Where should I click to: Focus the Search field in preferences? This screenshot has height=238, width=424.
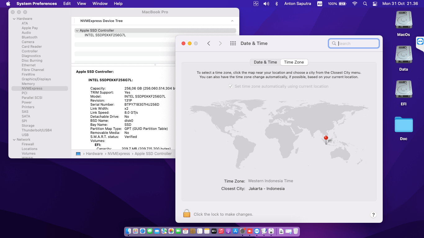click(x=354, y=43)
